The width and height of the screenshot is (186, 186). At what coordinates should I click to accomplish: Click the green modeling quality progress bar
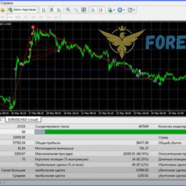[x=115, y=132]
